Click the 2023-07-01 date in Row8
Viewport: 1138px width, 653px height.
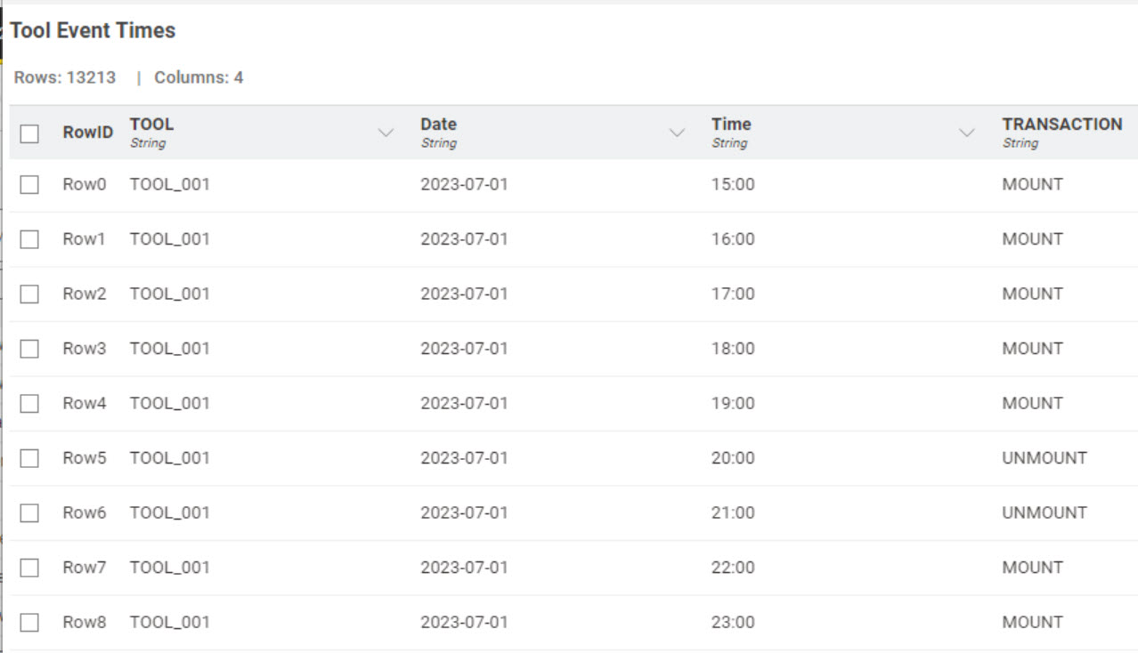pyautogui.click(x=464, y=622)
